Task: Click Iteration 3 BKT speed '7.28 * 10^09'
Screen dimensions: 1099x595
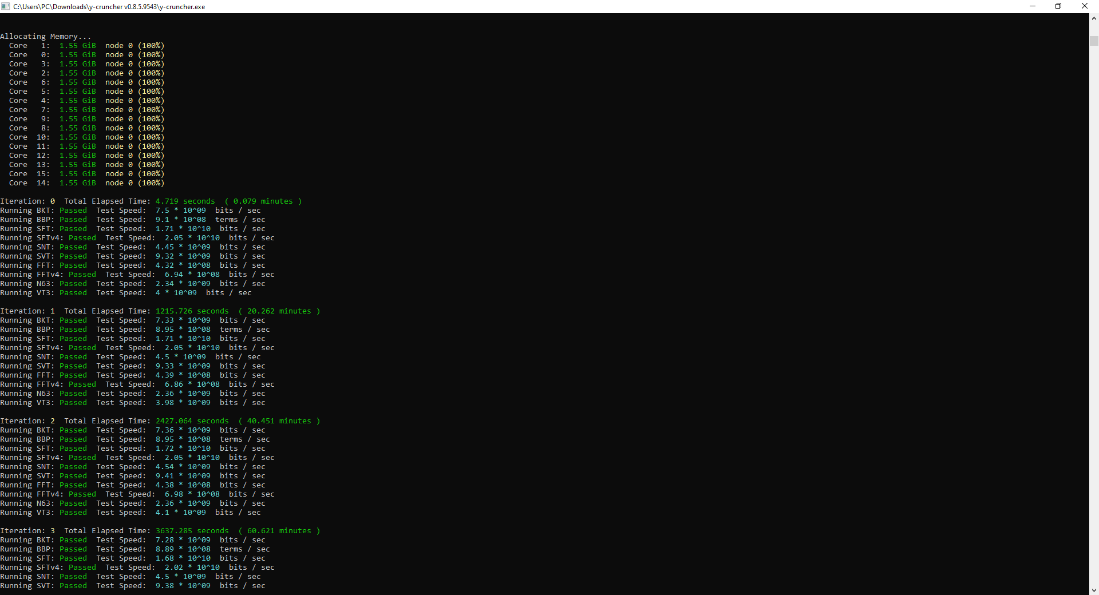Action: pos(183,540)
